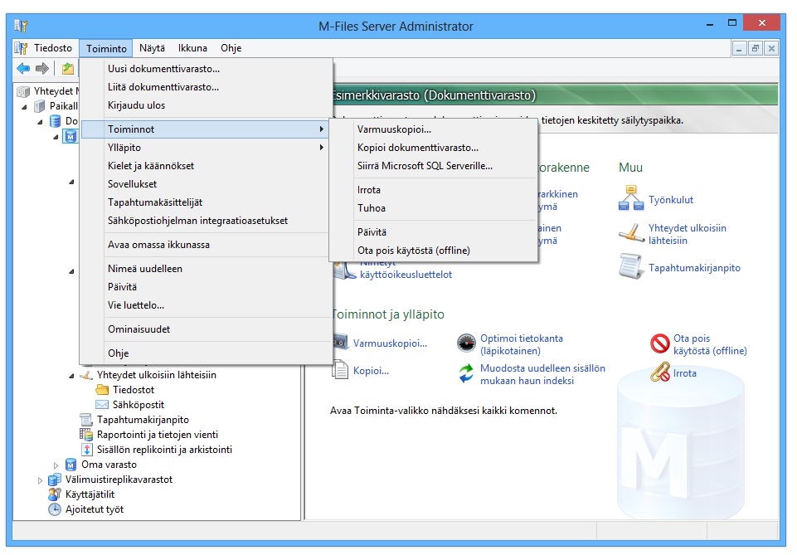Collapse the Yhteydet ulkoisiin lähteisiin tree node
This screenshot has height=555, width=797.
click(x=71, y=376)
